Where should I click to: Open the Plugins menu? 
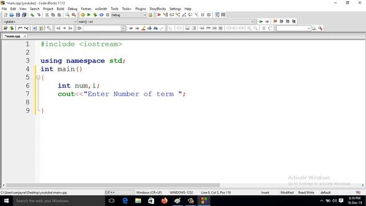coord(141,9)
